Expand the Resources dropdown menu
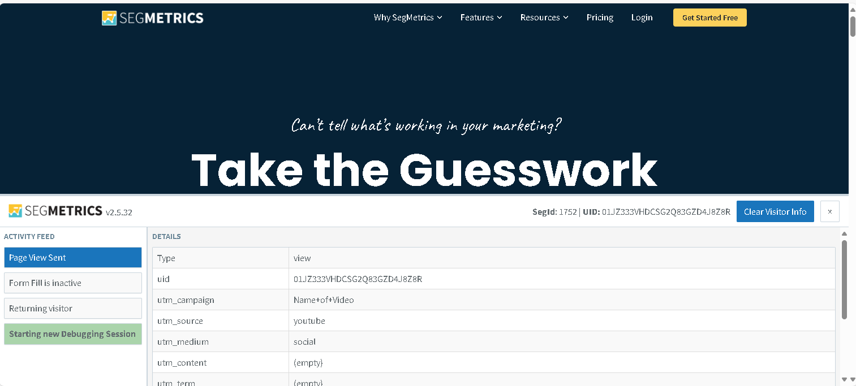Viewport: 856px width, 386px height. (544, 18)
